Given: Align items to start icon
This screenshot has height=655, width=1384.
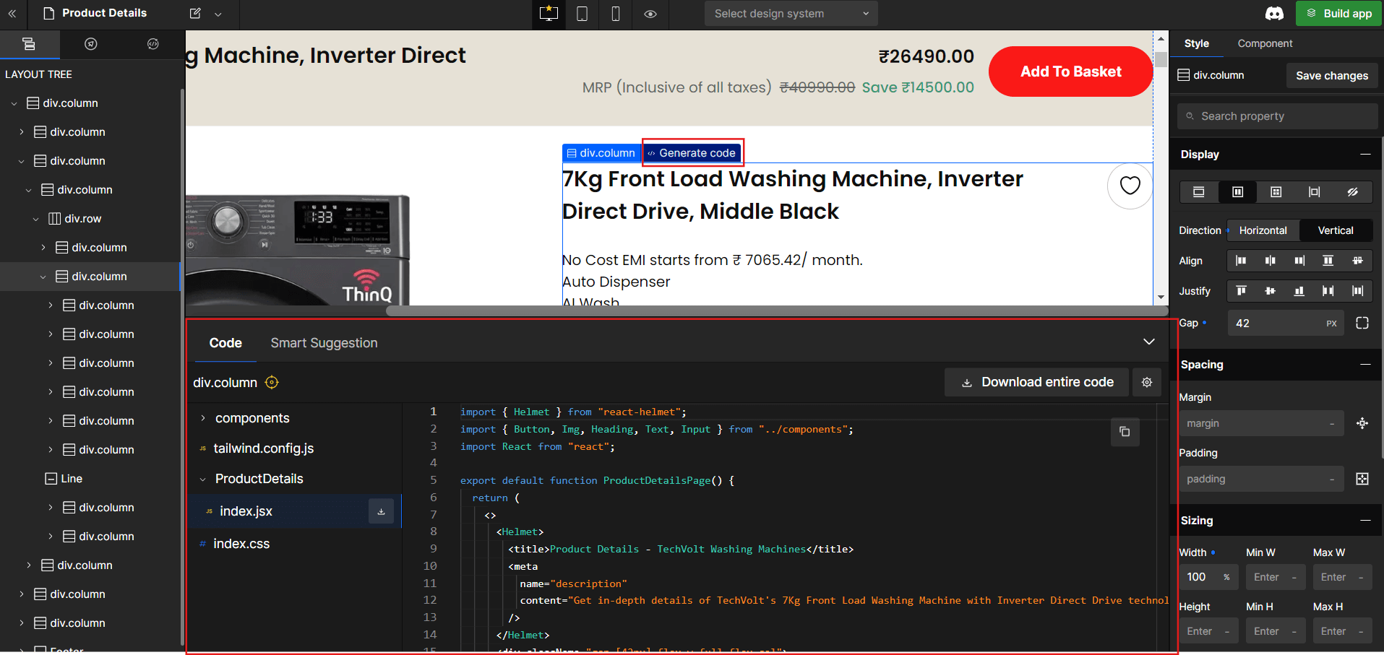Looking at the screenshot, I should [x=1241, y=261].
